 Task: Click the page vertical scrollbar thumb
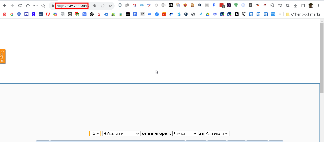tap(322, 58)
